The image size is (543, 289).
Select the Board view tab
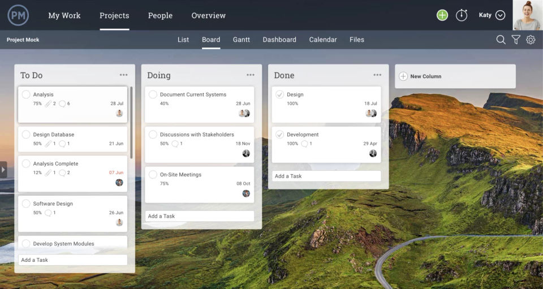click(211, 40)
